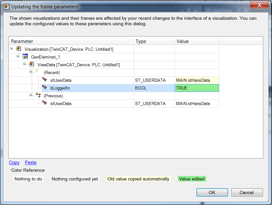Collapse the (Previous) group
The width and height of the screenshot is (272, 205).
(31, 95)
